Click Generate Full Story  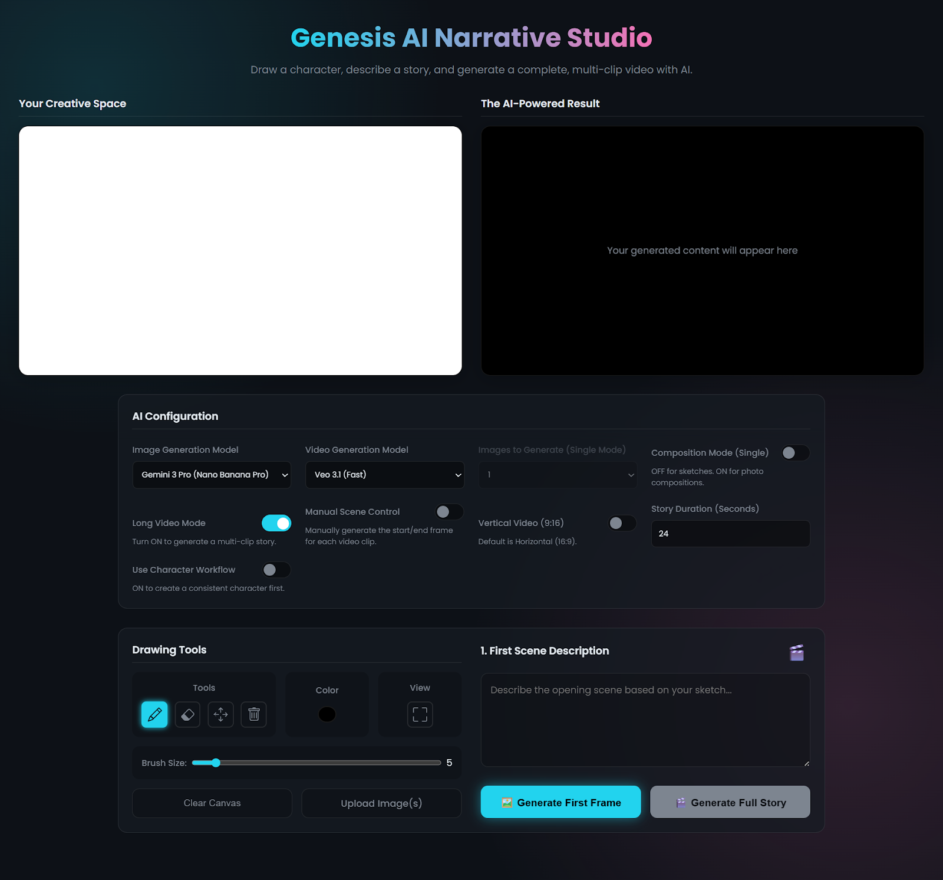coord(730,802)
